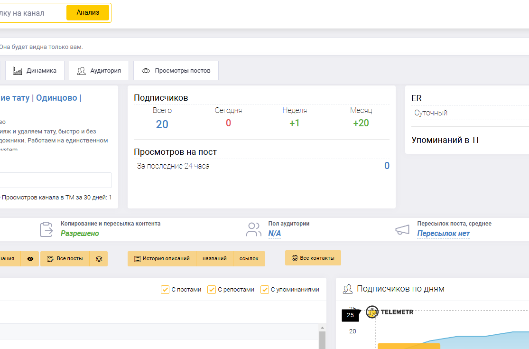Toggle the С постами checkbox
Viewport: 529px width, 349px height.
click(x=165, y=290)
